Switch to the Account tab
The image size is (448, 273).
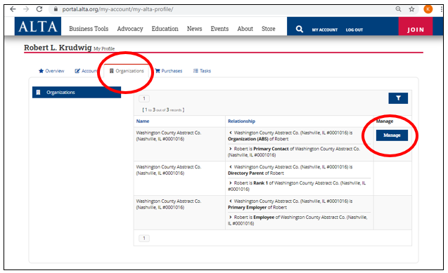pyautogui.click(x=86, y=71)
